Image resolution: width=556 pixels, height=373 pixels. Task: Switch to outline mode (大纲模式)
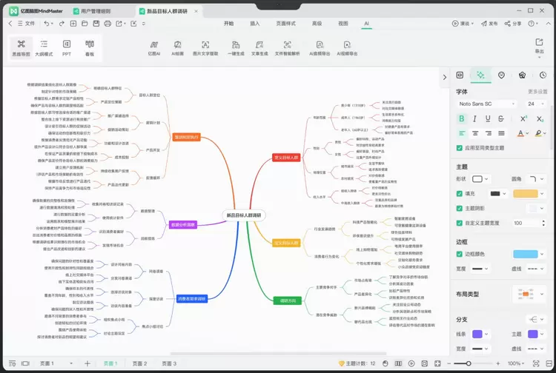[x=44, y=48]
